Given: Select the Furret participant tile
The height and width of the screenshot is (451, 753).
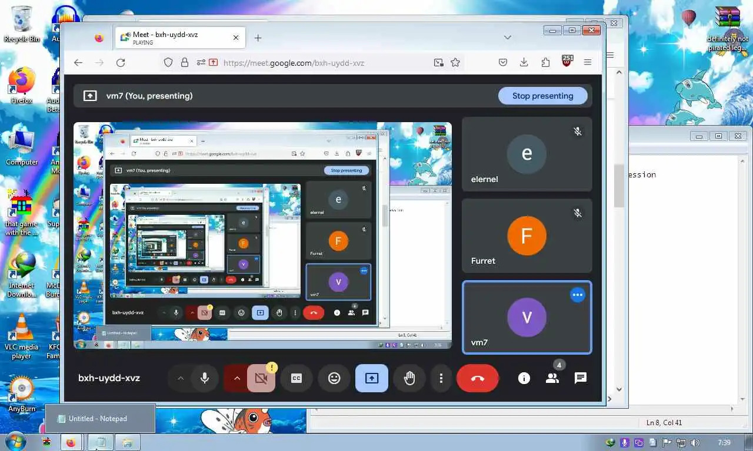Looking at the screenshot, I should pos(527,235).
